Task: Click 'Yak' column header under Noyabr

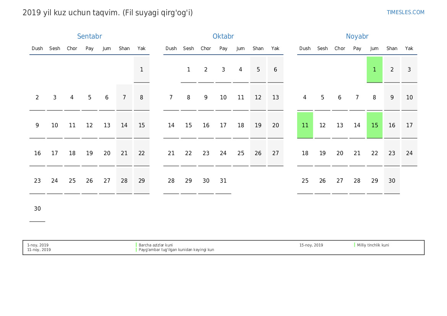Action: click(409, 49)
